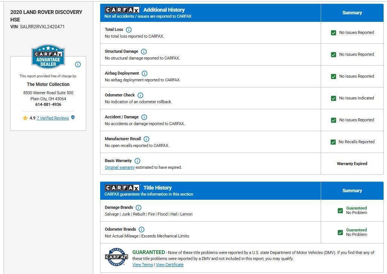Click the Odometer Brands guaranteed checkmark
The image size is (387, 274).
(x=340, y=233)
